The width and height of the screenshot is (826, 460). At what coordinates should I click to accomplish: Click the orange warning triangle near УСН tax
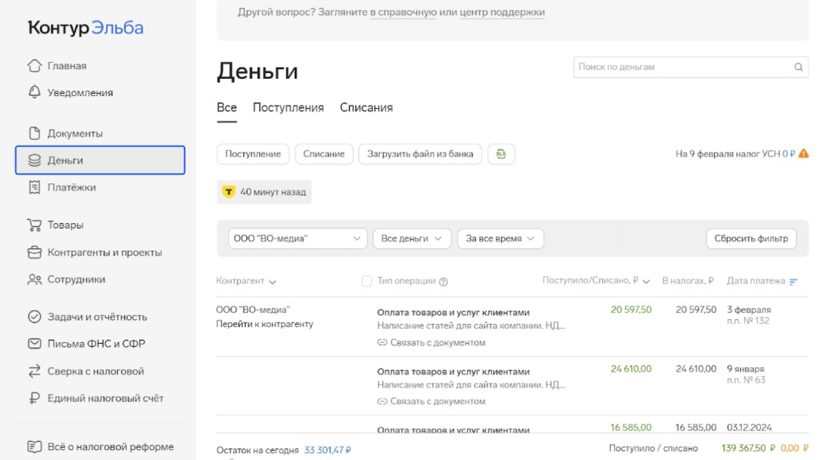[803, 154]
